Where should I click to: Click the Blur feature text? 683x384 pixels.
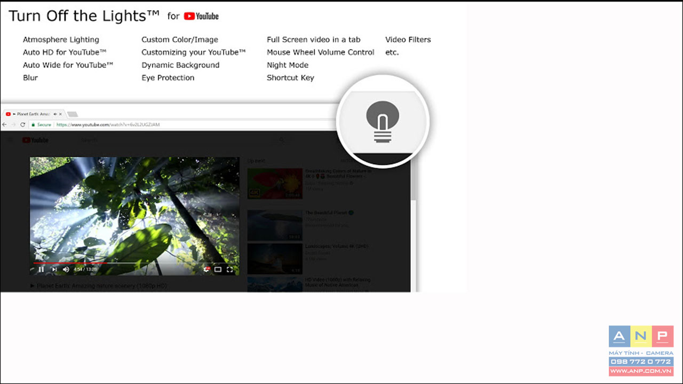30,78
